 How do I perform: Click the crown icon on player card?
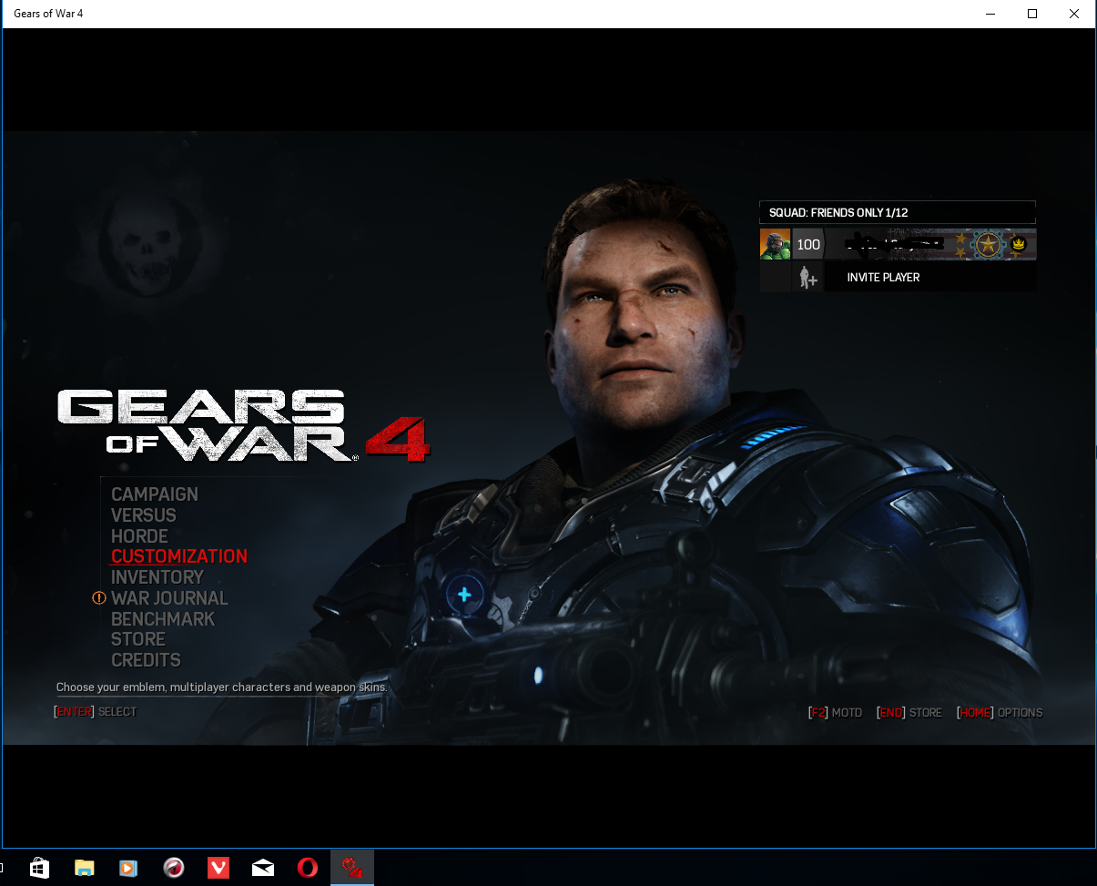[x=1019, y=244]
